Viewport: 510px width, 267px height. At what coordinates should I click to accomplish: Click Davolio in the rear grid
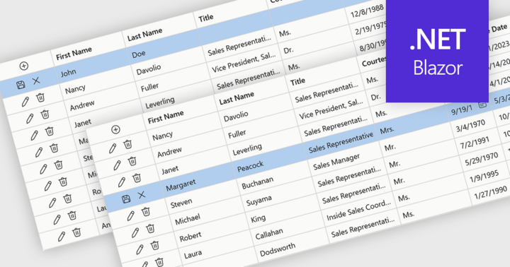[148, 69]
